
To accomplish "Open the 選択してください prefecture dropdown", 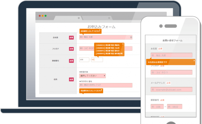I will (93, 76).
